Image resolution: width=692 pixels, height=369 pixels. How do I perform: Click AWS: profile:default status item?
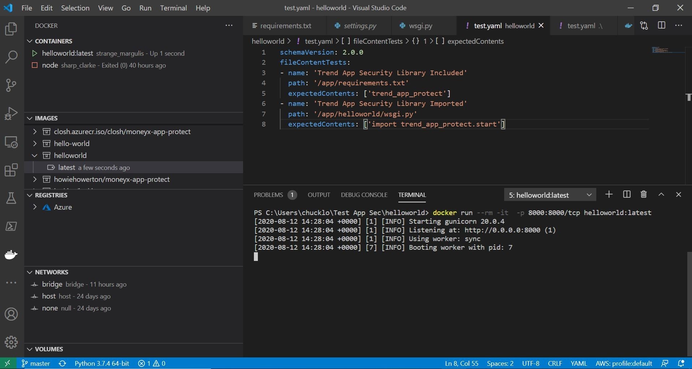coord(624,363)
